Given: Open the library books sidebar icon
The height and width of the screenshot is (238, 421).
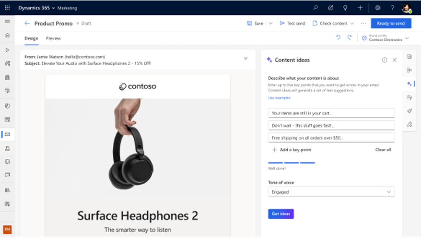Looking at the screenshot, I should coord(7,190).
